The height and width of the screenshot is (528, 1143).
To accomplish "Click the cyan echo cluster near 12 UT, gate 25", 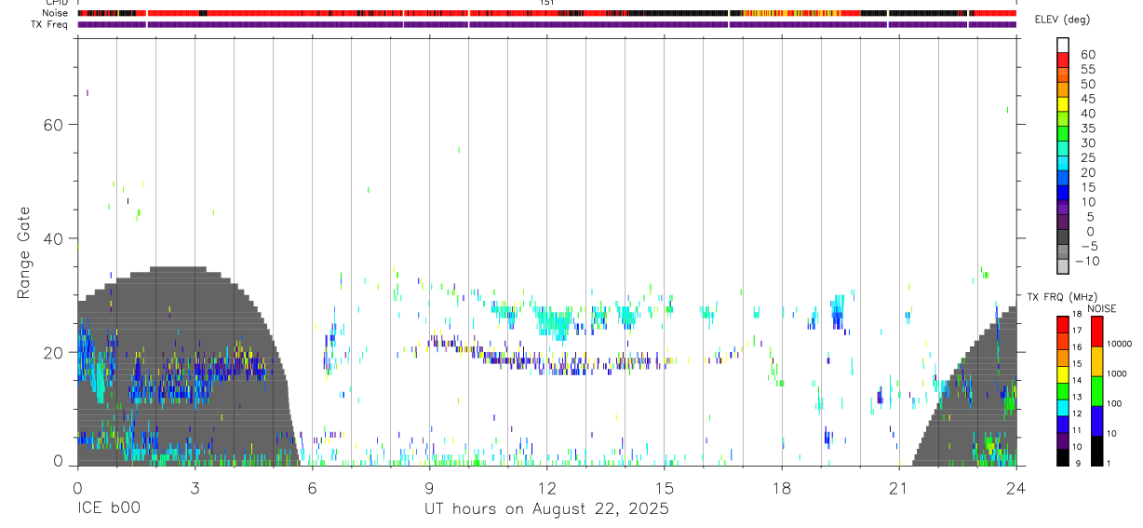I will 556,322.
